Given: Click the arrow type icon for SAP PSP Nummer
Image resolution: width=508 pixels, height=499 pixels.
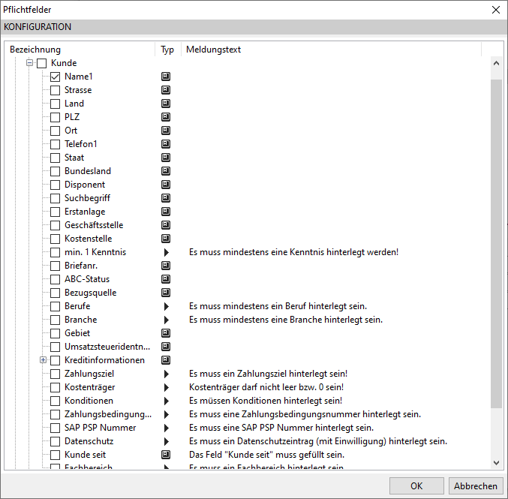Looking at the screenshot, I should [166, 428].
